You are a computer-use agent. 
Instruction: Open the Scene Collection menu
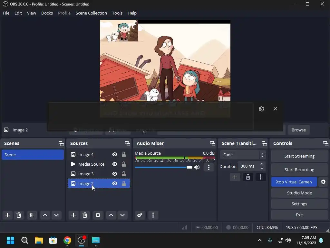91,13
